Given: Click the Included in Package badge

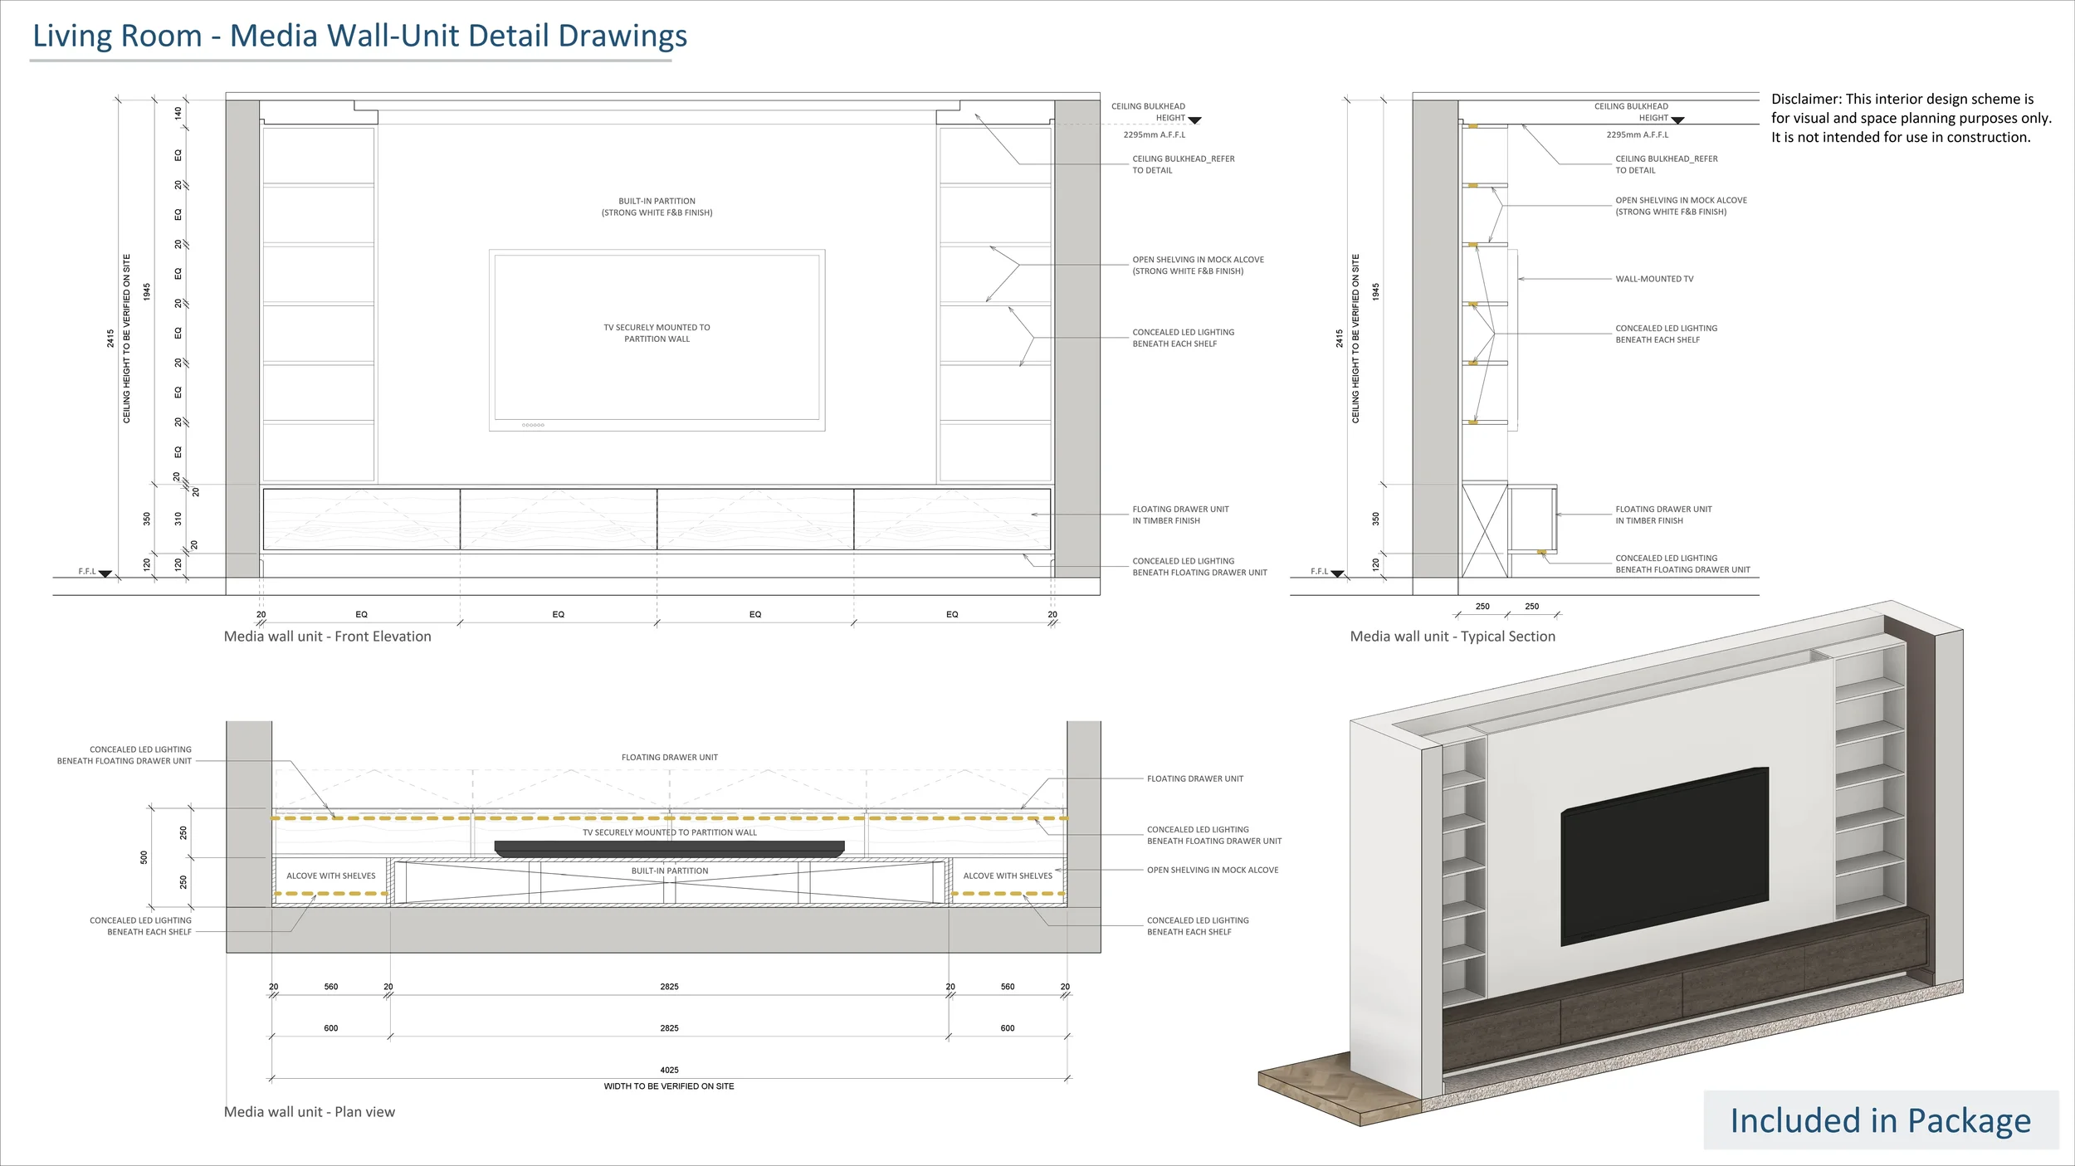Looking at the screenshot, I should click(x=1880, y=1120).
